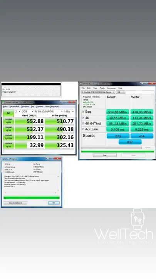Click the 532.37 read result
Viewport: 156px width, 279px height.
29,129
